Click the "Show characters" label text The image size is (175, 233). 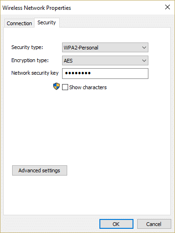pyautogui.click(x=88, y=87)
